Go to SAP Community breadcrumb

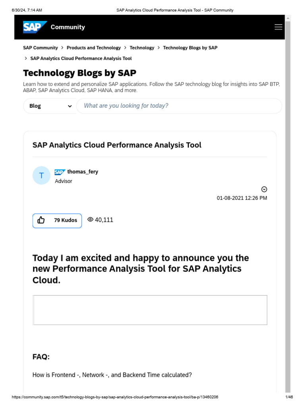[41, 48]
